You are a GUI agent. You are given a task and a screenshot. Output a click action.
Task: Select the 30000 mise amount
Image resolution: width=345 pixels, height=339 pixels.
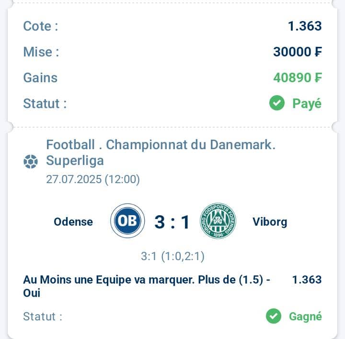click(298, 52)
